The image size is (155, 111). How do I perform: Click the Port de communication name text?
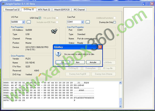pyautogui.click(x=87, y=39)
